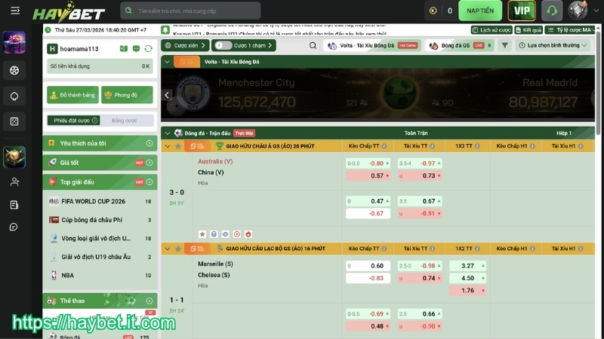Screen dimensions: 604x339
Task: Open the Phong độ button
Action: point(127,95)
